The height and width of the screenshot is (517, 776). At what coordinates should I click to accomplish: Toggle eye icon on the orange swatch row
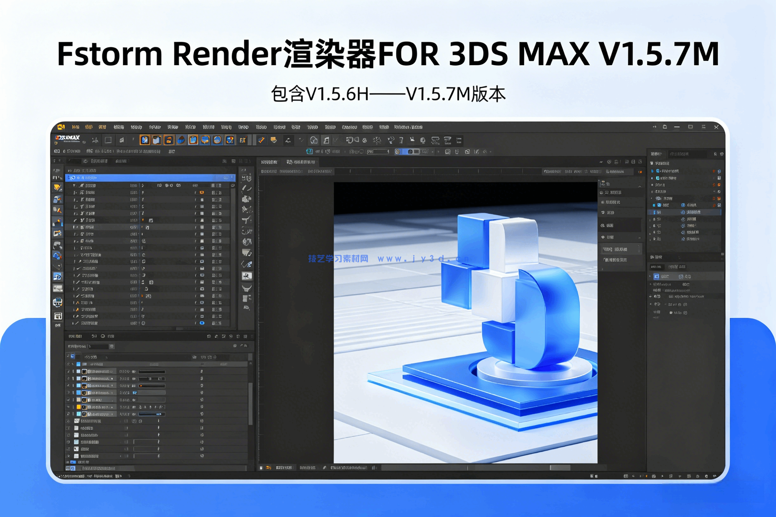click(x=69, y=407)
